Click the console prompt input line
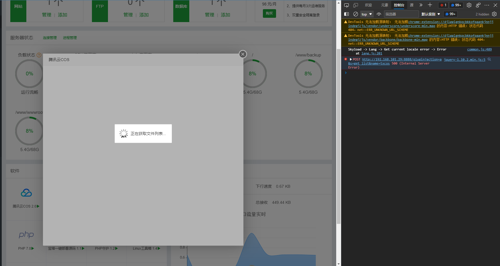Screen dimensions: 500x266 point(421,73)
